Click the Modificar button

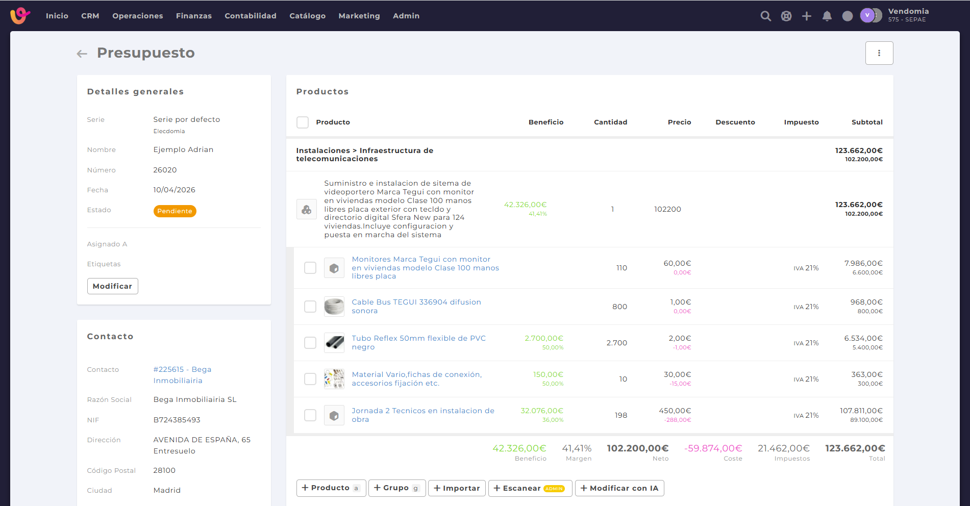pyautogui.click(x=113, y=286)
